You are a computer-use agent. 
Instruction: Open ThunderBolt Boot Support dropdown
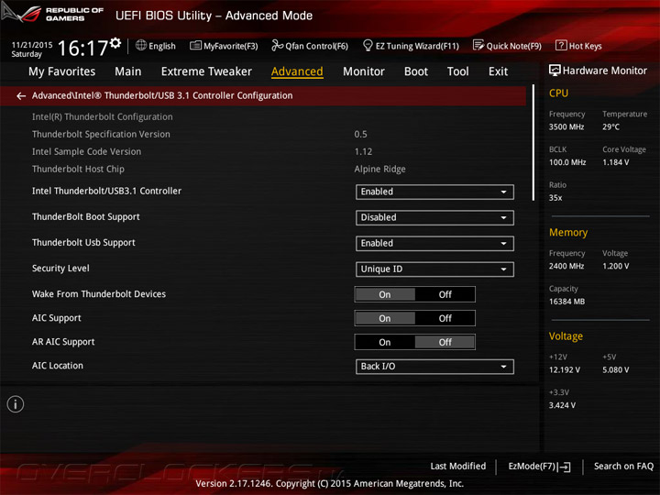click(434, 217)
